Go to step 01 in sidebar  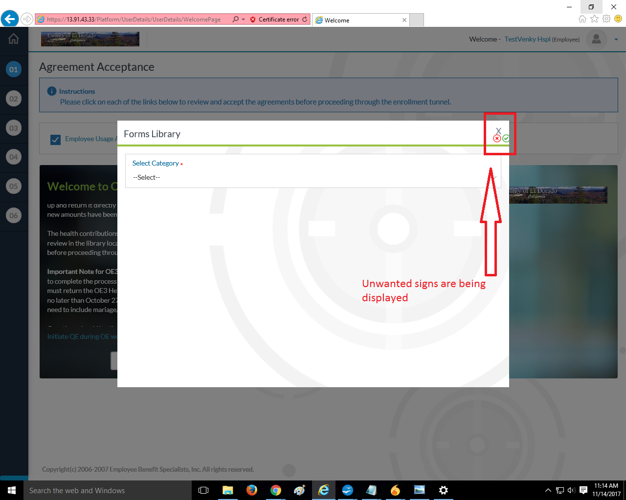coord(14,69)
